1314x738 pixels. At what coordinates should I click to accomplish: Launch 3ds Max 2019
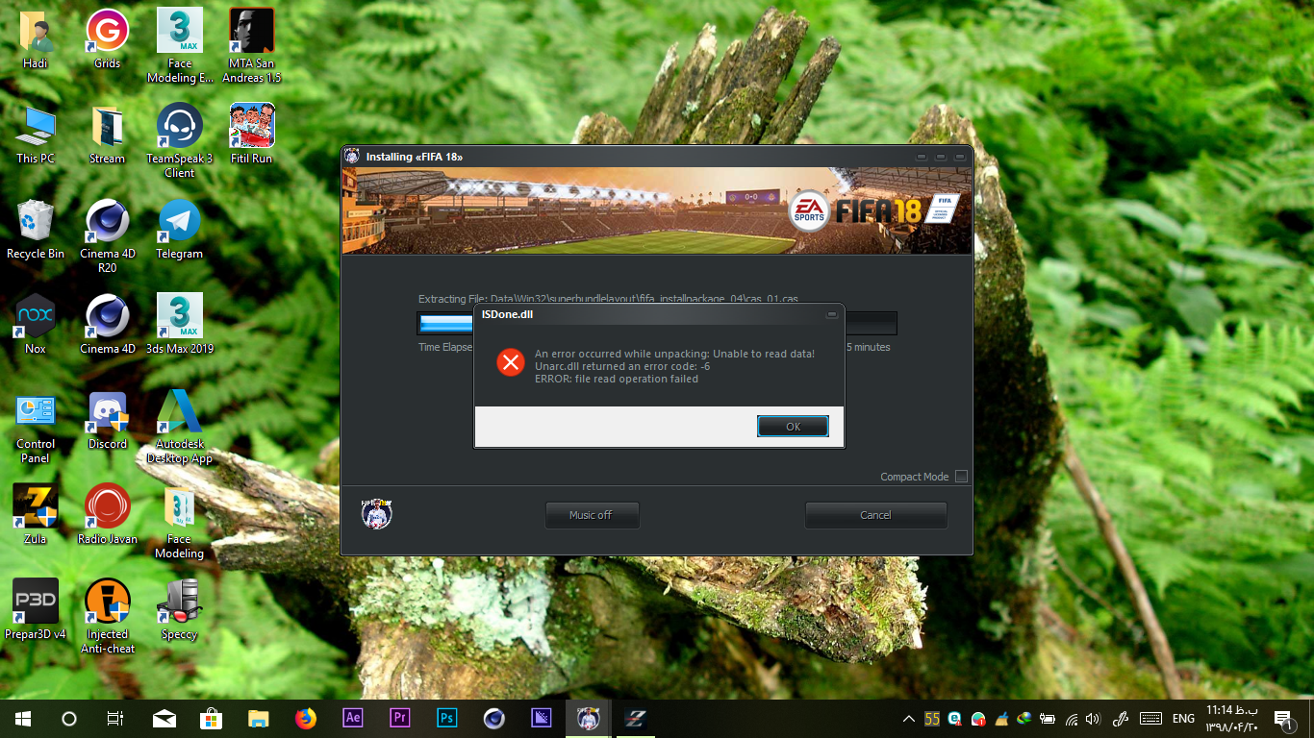pos(180,325)
